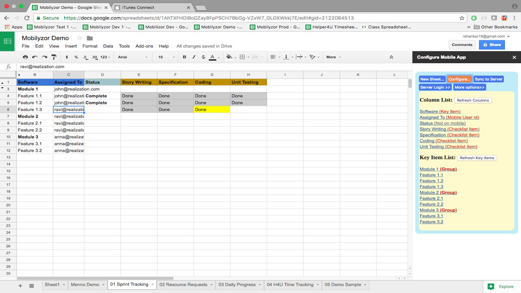Click the merge cells icon

tap(255, 57)
